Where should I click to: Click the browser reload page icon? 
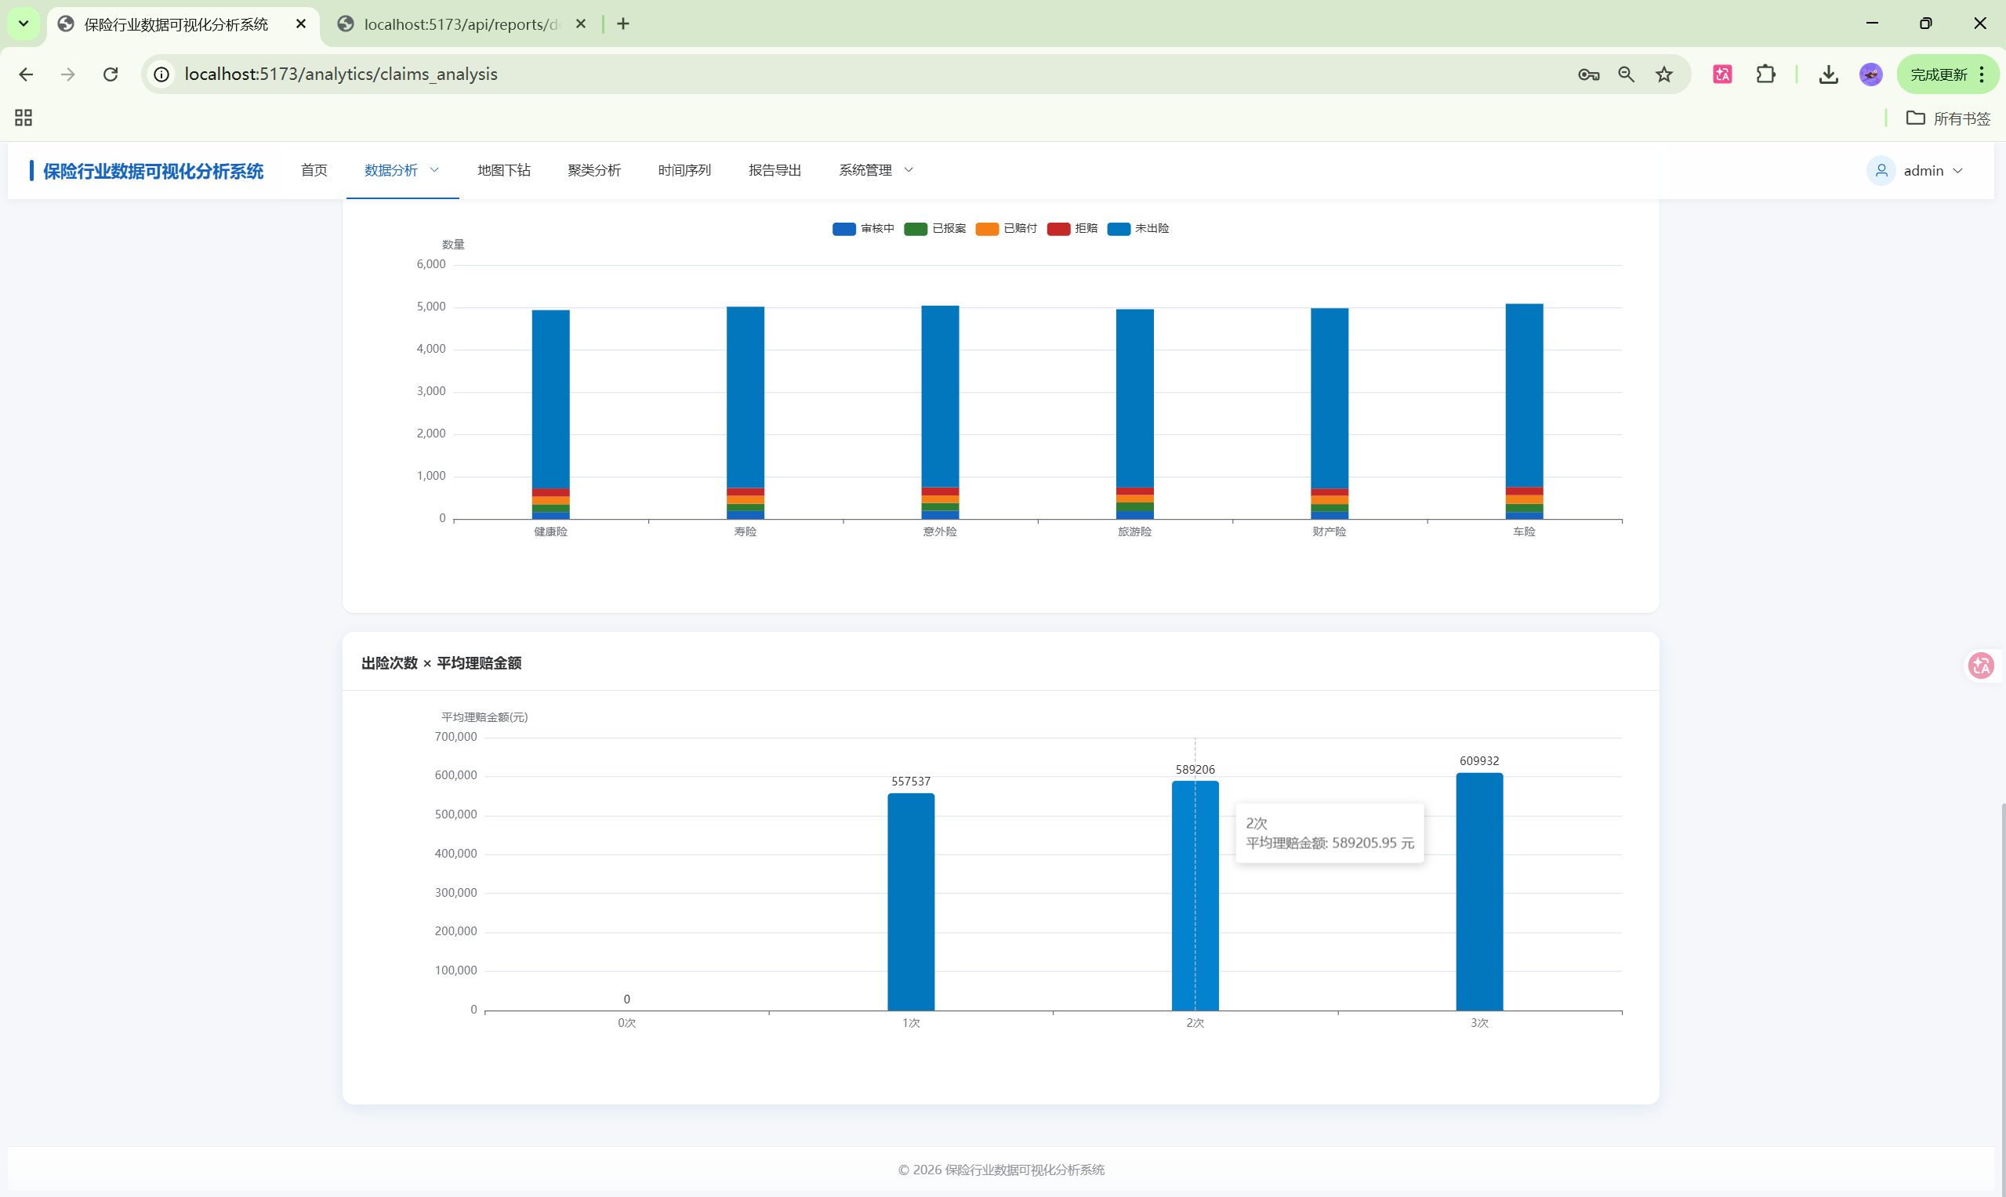111,74
